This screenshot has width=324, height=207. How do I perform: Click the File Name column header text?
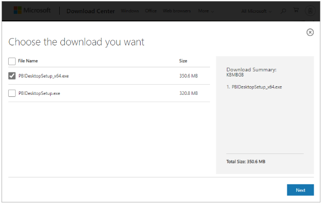point(28,61)
